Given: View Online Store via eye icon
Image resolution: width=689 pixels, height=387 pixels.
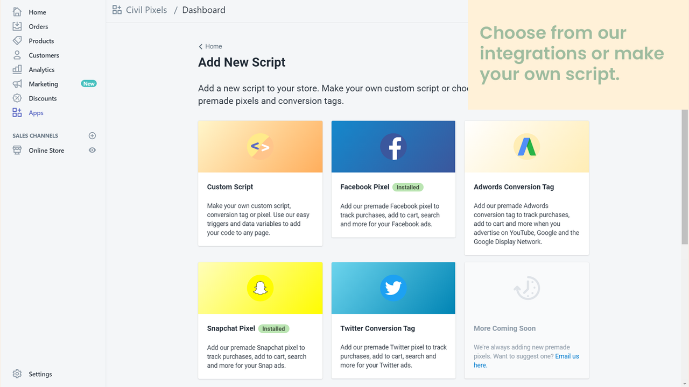Looking at the screenshot, I should tap(92, 150).
